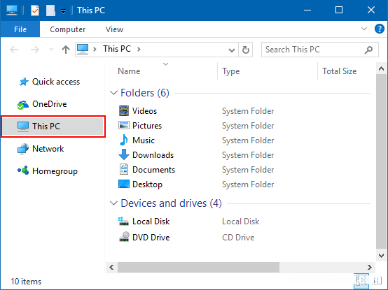Select Network in navigation pane
Image resolution: width=388 pixels, height=290 pixels.
[41, 149]
